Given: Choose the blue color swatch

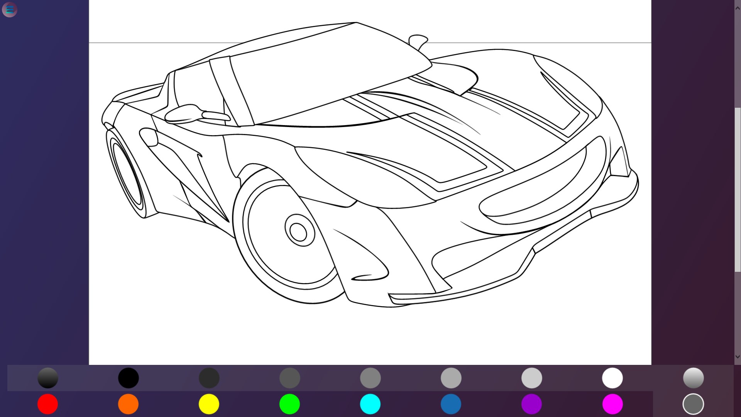Looking at the screenshot, I should (x=451, y=404).
